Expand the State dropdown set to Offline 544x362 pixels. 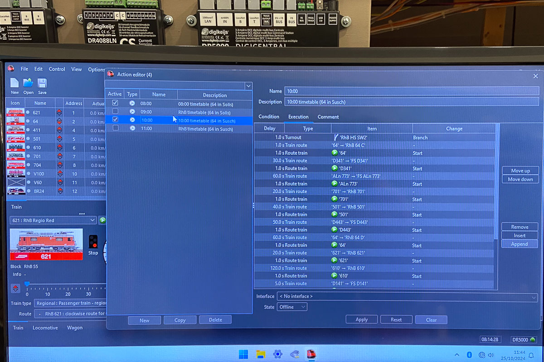[x=292, y=307]
